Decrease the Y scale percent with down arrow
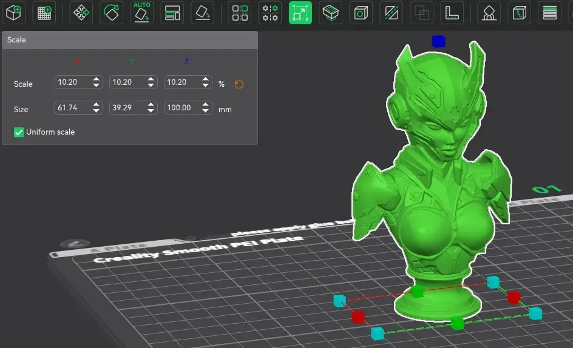The image size is (573, 348). click(151, 85)
